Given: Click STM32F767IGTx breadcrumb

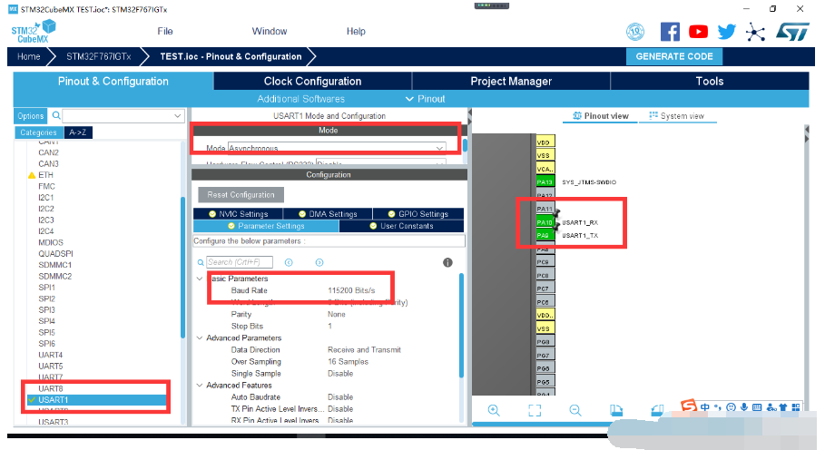Looking at the screenshot, I should (x=98, y=56).
